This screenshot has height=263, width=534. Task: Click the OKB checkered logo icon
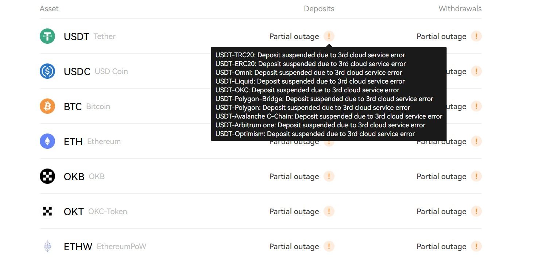[47, 176]
